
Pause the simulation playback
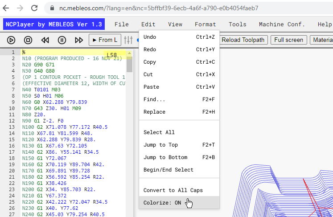click(x=62, y=40)
